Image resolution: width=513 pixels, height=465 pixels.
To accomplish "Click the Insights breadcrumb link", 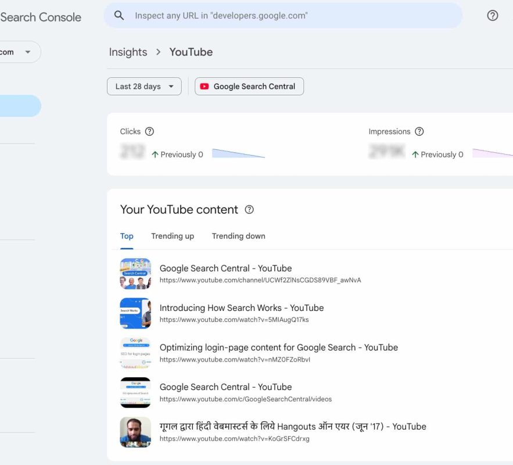I will coord(128,52).
